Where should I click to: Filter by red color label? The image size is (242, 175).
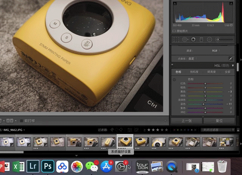pos(174,130)
